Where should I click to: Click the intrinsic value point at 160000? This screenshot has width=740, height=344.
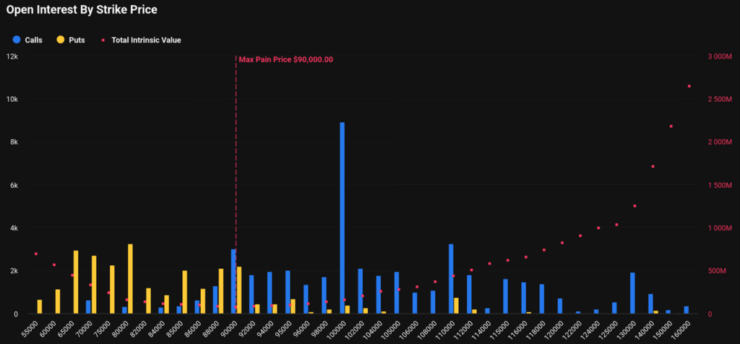point(689,87)
